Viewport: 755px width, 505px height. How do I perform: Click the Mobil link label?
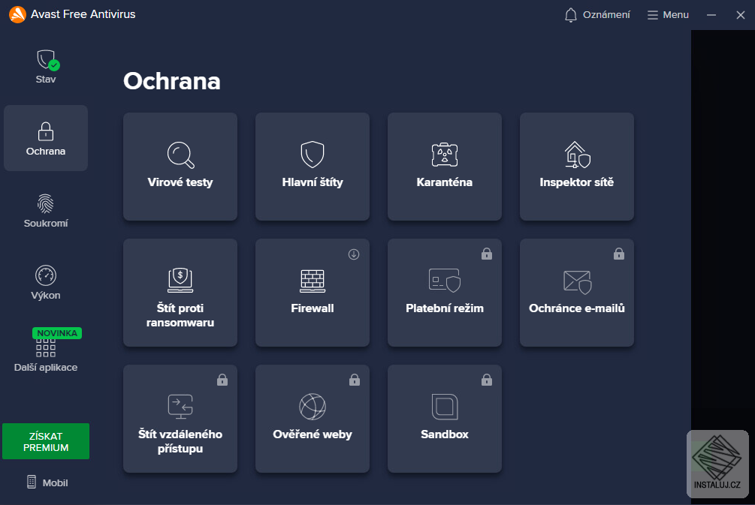pos(55,483)
